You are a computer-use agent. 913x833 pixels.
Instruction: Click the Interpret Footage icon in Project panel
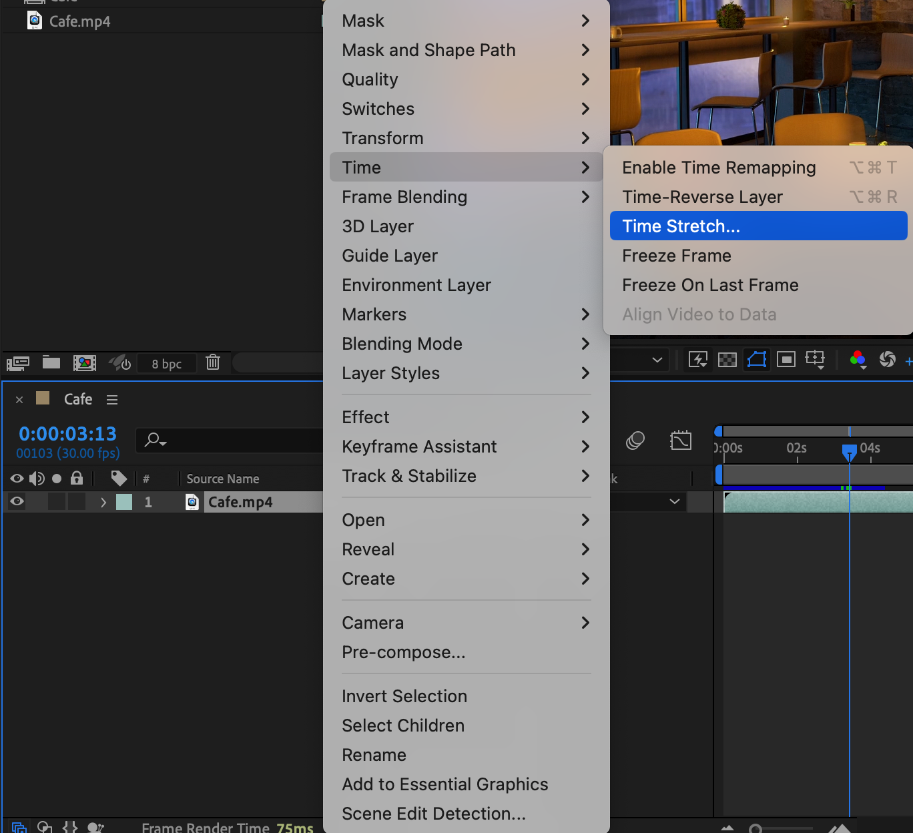(x=18, y=363)
